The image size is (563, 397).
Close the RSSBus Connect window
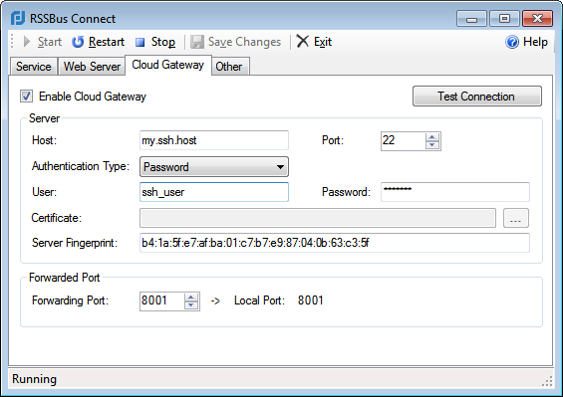[x=537, y=19]
